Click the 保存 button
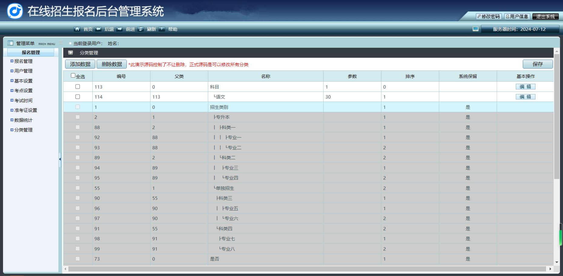Image resolution: width=563 pixels, height=276 pixels. point(538,64)
